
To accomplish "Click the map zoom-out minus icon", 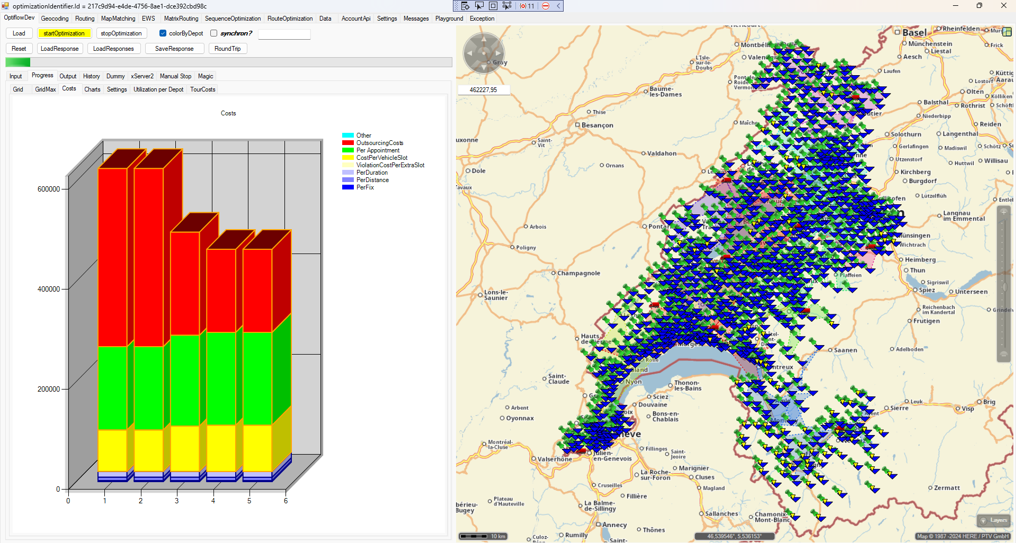I will (1003, 355).
